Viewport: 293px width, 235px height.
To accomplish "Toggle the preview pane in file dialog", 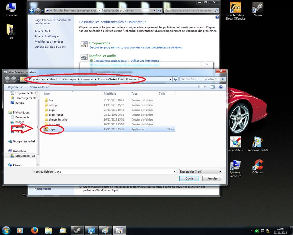I will (x=213, y=87).
